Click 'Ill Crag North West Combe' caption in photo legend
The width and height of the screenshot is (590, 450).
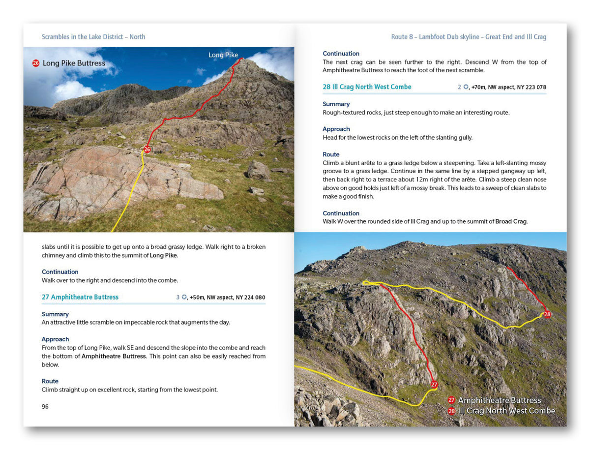tap(507, 411)
